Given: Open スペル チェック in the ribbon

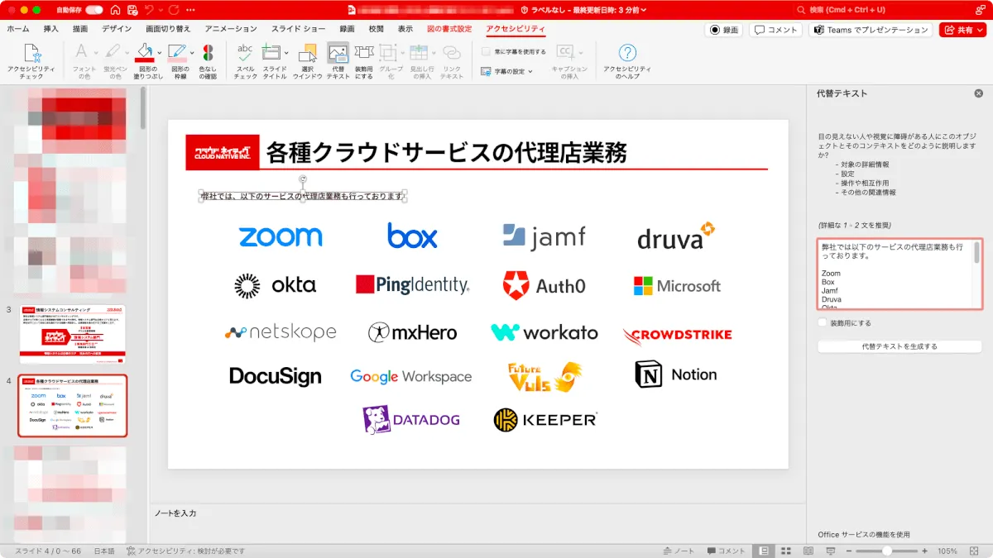Looking at the screenshot, I should (x=245, y=61).
